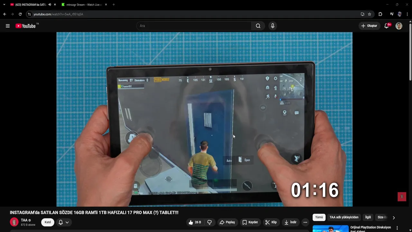Create a clip with the Klip button
This screenshot has height=232, width=412.
coord(271,222)
